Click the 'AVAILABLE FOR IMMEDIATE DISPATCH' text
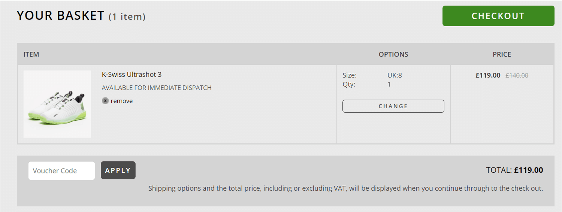Viewport: 562px width, 212px height. tap(157, 88)
